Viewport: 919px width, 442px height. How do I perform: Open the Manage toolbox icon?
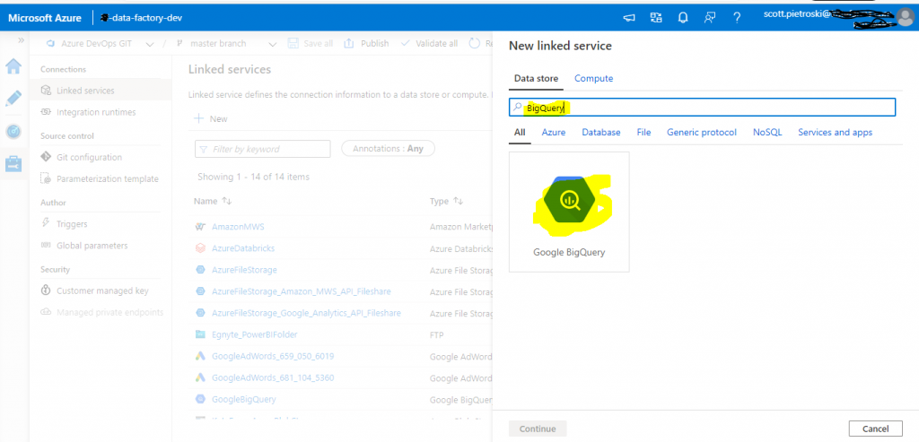click(13, 163)
